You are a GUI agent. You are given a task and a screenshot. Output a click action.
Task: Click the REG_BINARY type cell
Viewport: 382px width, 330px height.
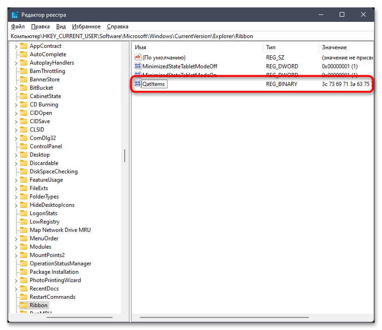pos(281,84)
